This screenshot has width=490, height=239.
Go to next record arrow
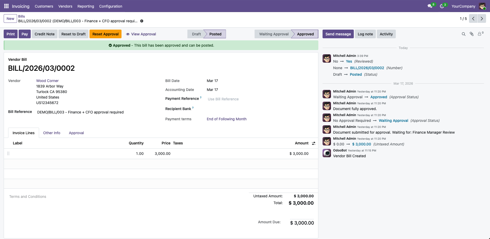[482, 19]
